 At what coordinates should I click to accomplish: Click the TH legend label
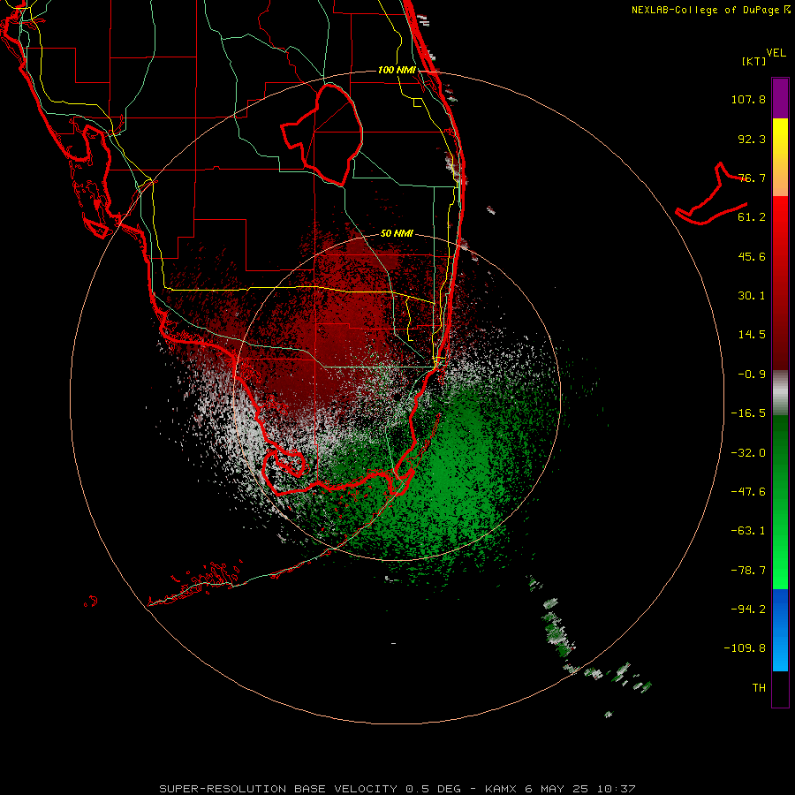(759, 688)
